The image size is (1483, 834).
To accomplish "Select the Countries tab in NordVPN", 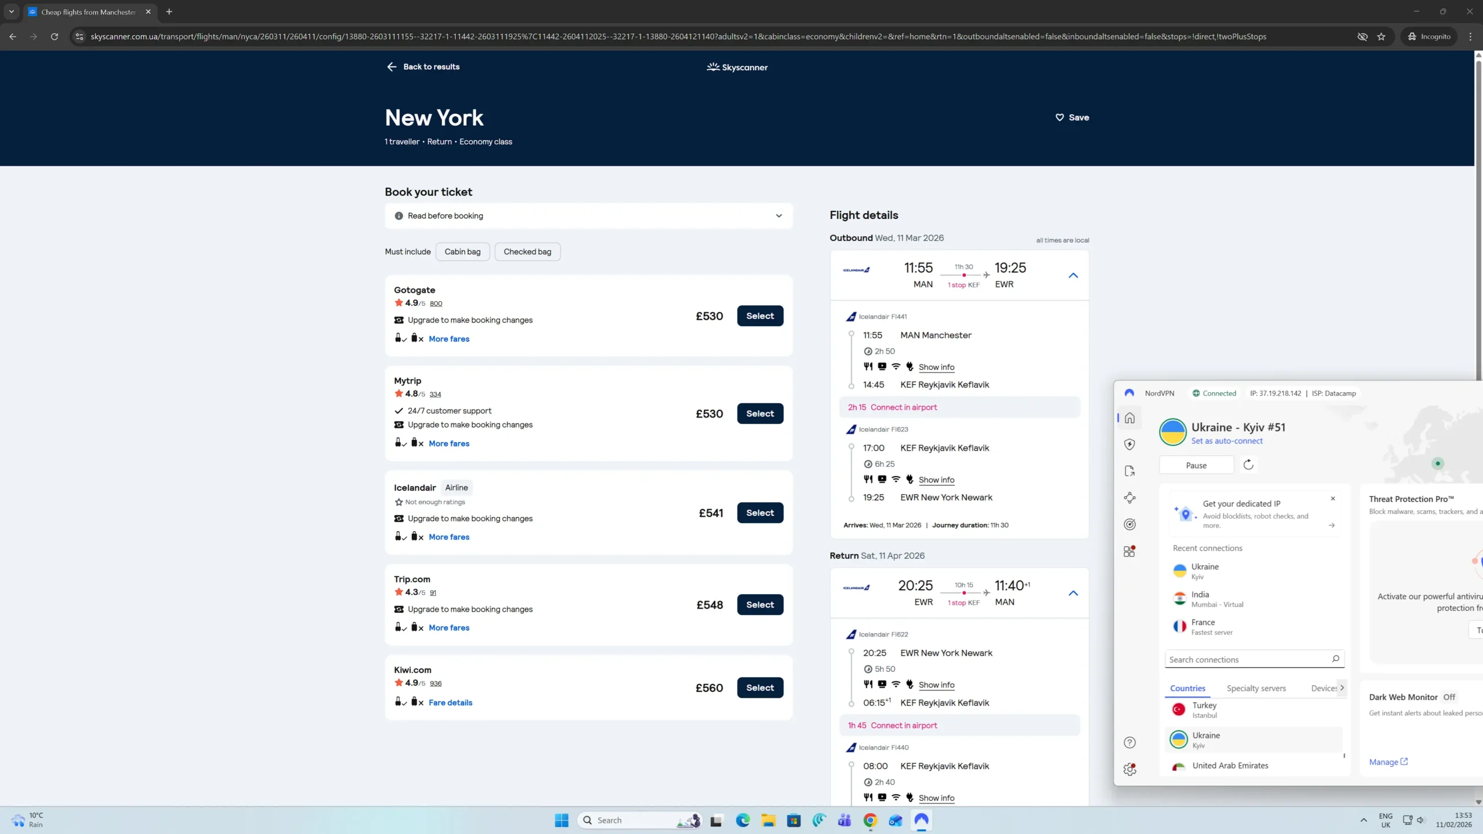I will [x=1188, y=688].
